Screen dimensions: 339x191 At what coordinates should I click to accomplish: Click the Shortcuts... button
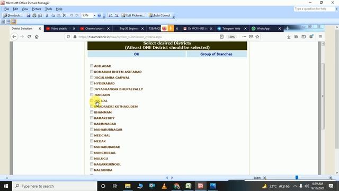pyautogui.click(x=13, y=15)
